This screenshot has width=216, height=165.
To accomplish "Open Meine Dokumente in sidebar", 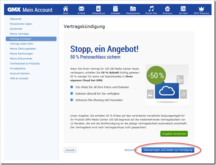I will [x=21, y=59].
